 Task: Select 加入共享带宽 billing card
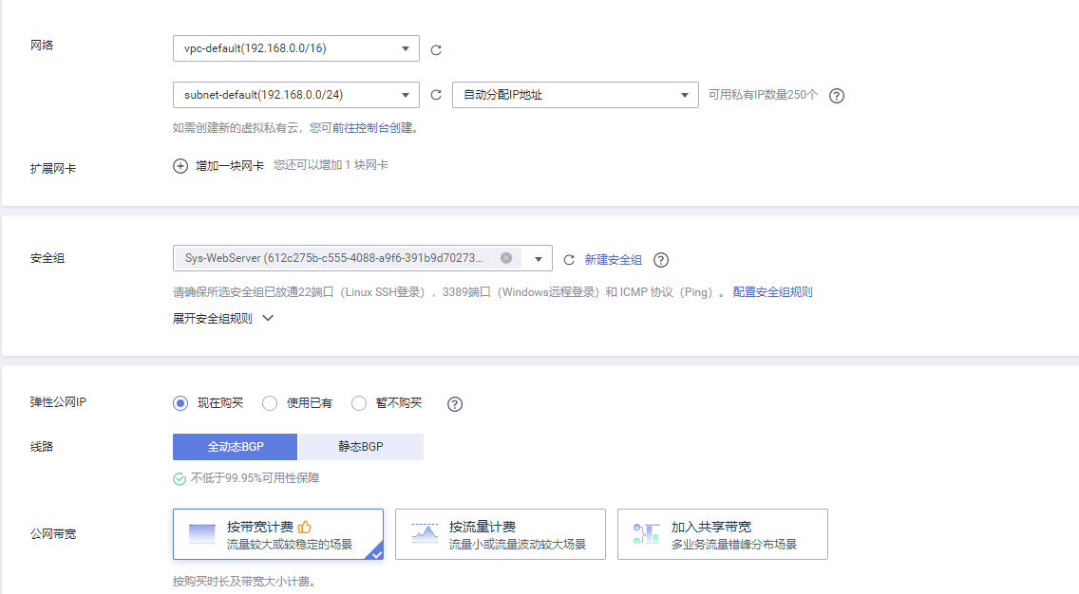pyautogui.click(x=723, y=534)
